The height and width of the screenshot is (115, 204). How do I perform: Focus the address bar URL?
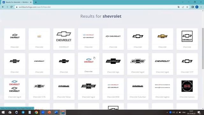[35, 7]
